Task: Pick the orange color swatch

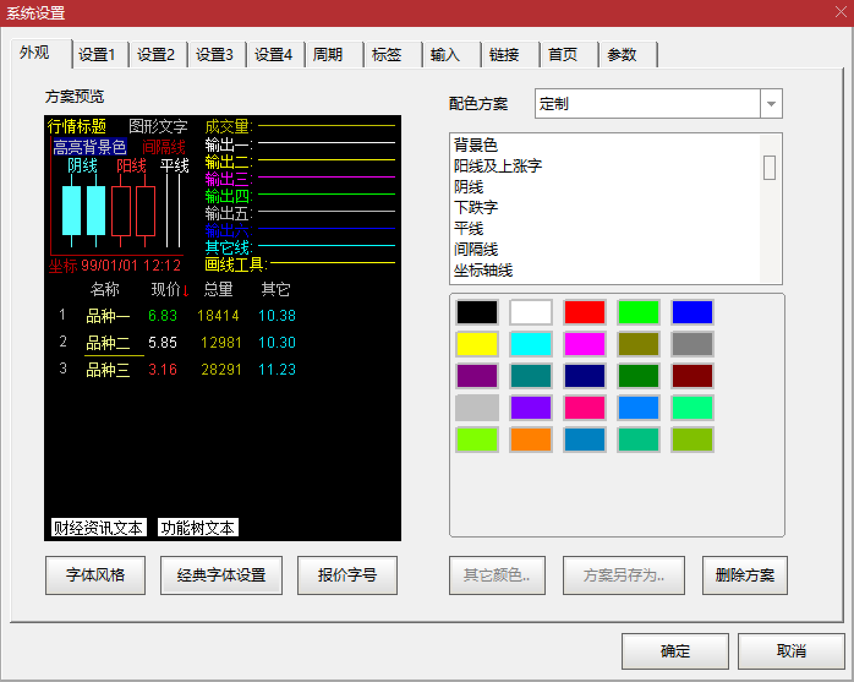Action: point(531,440)
